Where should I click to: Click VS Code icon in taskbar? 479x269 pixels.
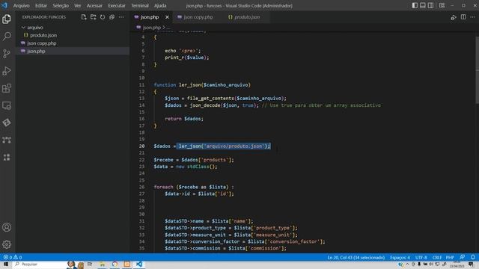(139, 265)
